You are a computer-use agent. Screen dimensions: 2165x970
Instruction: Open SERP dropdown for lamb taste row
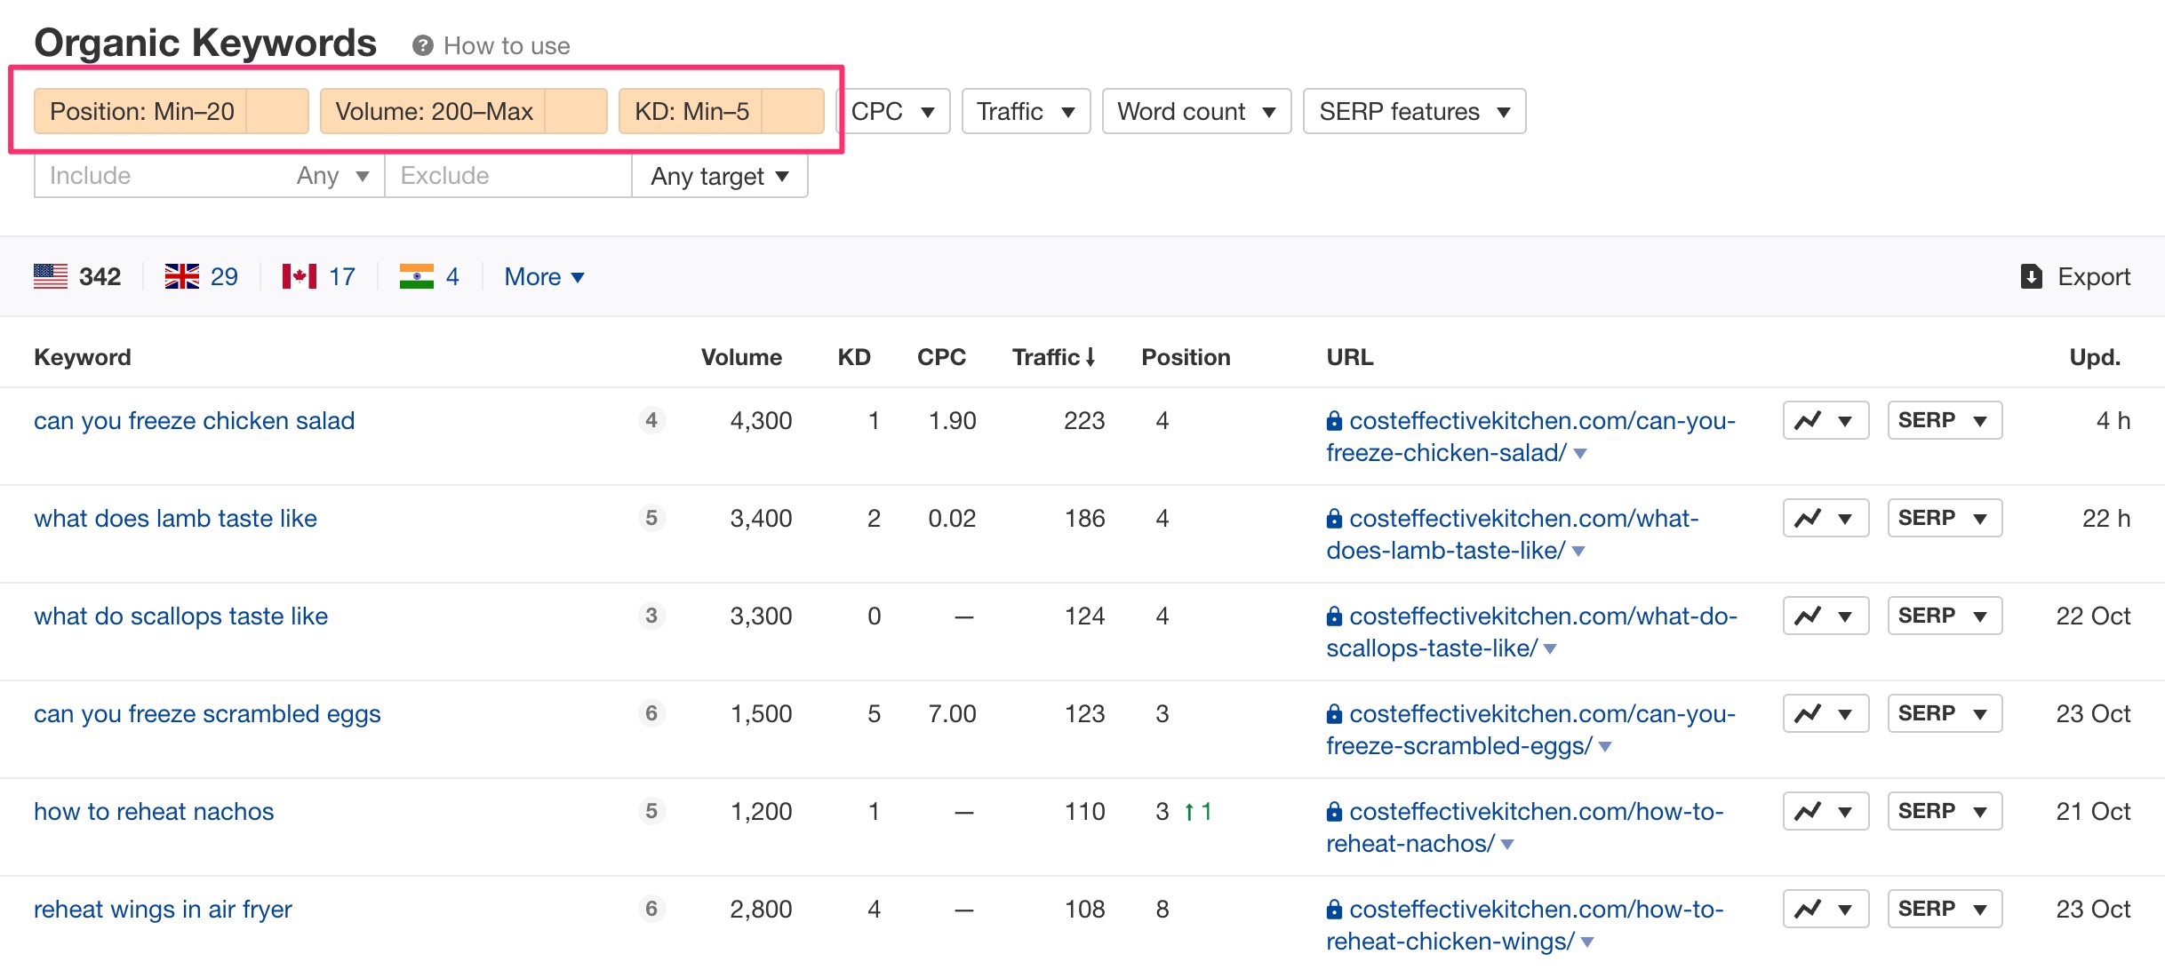(x=1945, y=518)
